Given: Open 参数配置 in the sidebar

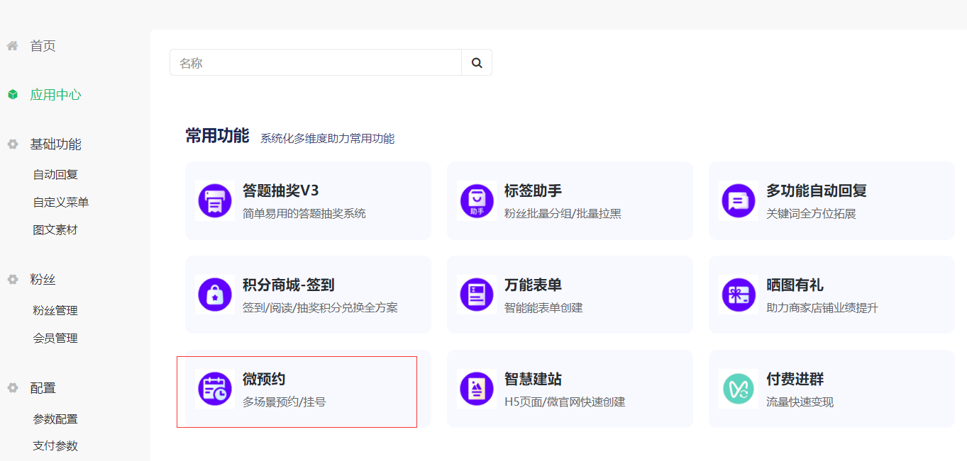Looking at the screenshot, I should (x=55, y=419).
